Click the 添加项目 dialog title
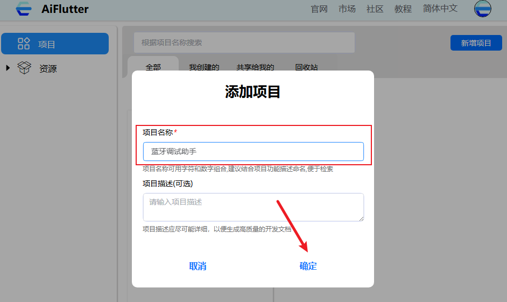Screen dimensions: 507x302 pyautogui.click(x=252, y=92)
